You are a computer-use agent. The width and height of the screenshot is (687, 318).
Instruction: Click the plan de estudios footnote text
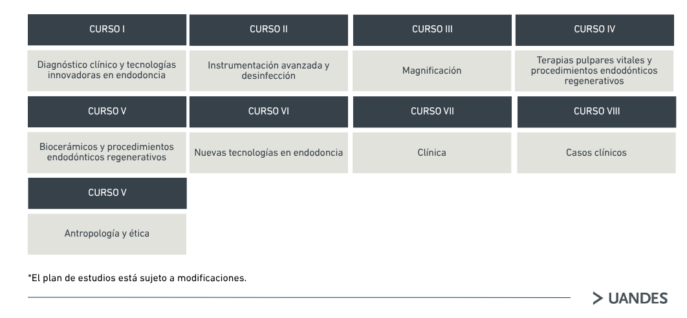point(137,278)
